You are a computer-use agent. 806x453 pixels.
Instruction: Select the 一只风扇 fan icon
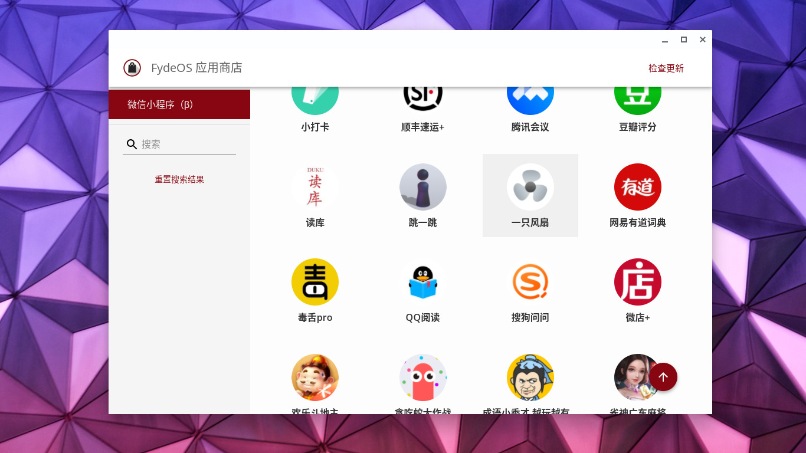[530, 187]
